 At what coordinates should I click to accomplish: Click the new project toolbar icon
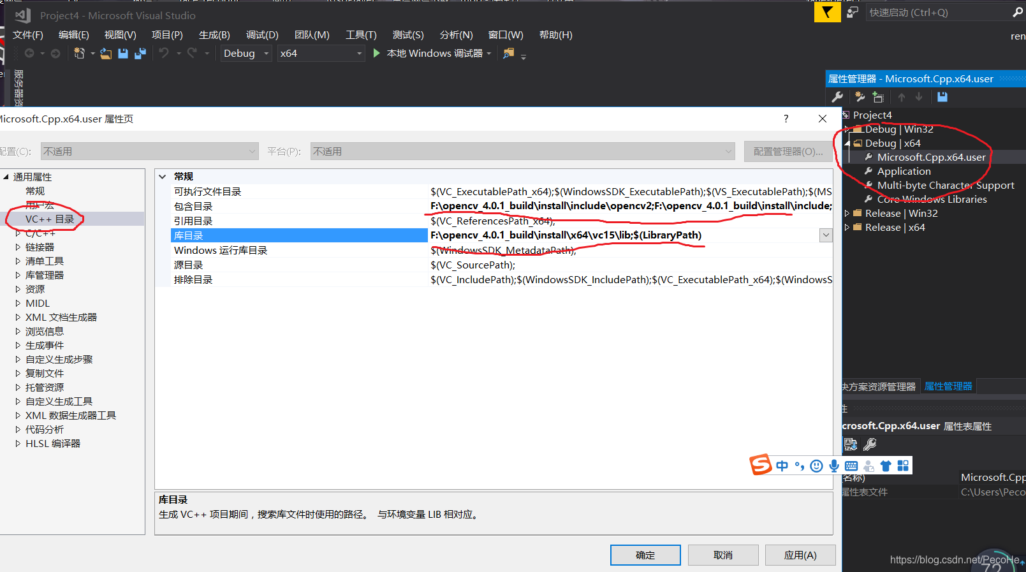coord(79,54)
